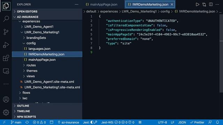The width and height of the screenshot is (223, 125).
Task: Open the Remote Explorer icon
Action: point(6,71)
